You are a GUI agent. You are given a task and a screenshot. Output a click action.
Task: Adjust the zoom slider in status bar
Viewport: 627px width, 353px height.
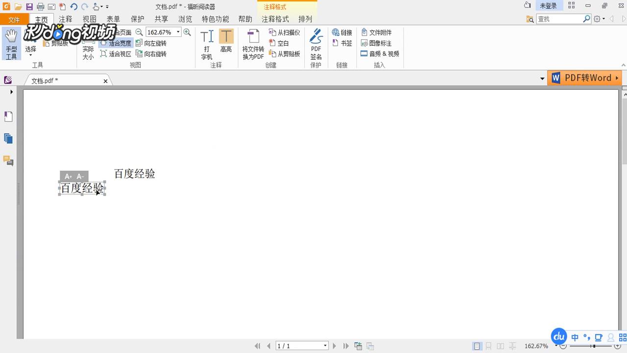pos(594,346)
